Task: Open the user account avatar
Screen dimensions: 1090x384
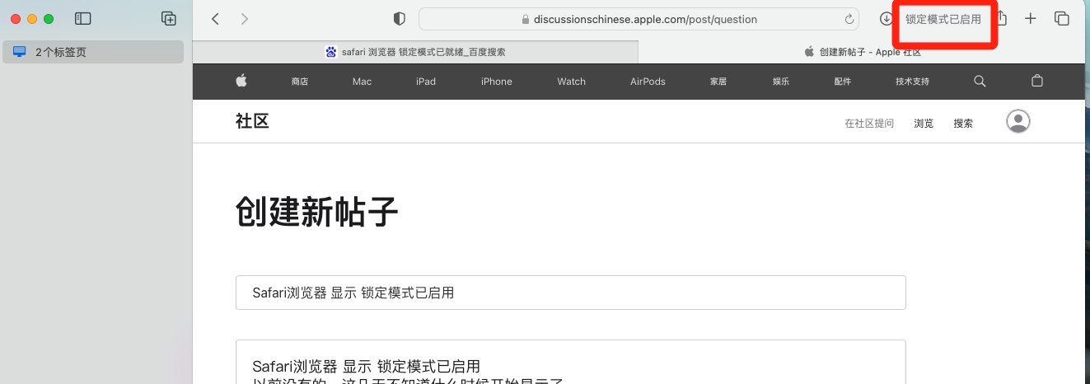Action: click(1018, 121)
